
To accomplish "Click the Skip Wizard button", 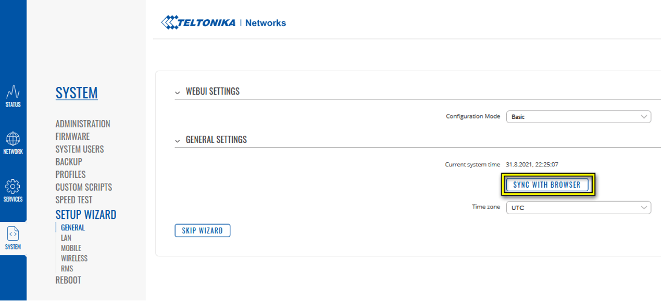I will (202, 230).
